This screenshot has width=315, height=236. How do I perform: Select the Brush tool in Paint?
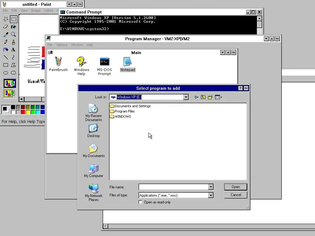coord(14,42)
